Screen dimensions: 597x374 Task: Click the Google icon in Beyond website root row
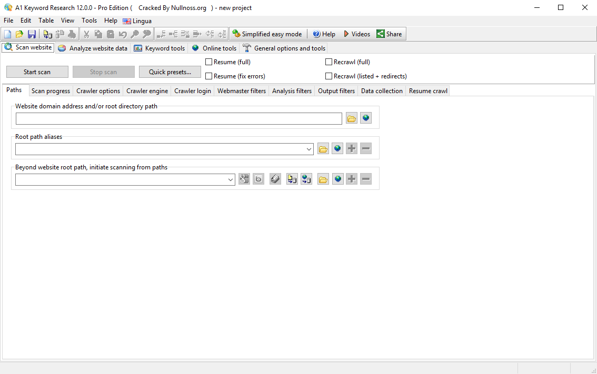click(x=244, y=179)
